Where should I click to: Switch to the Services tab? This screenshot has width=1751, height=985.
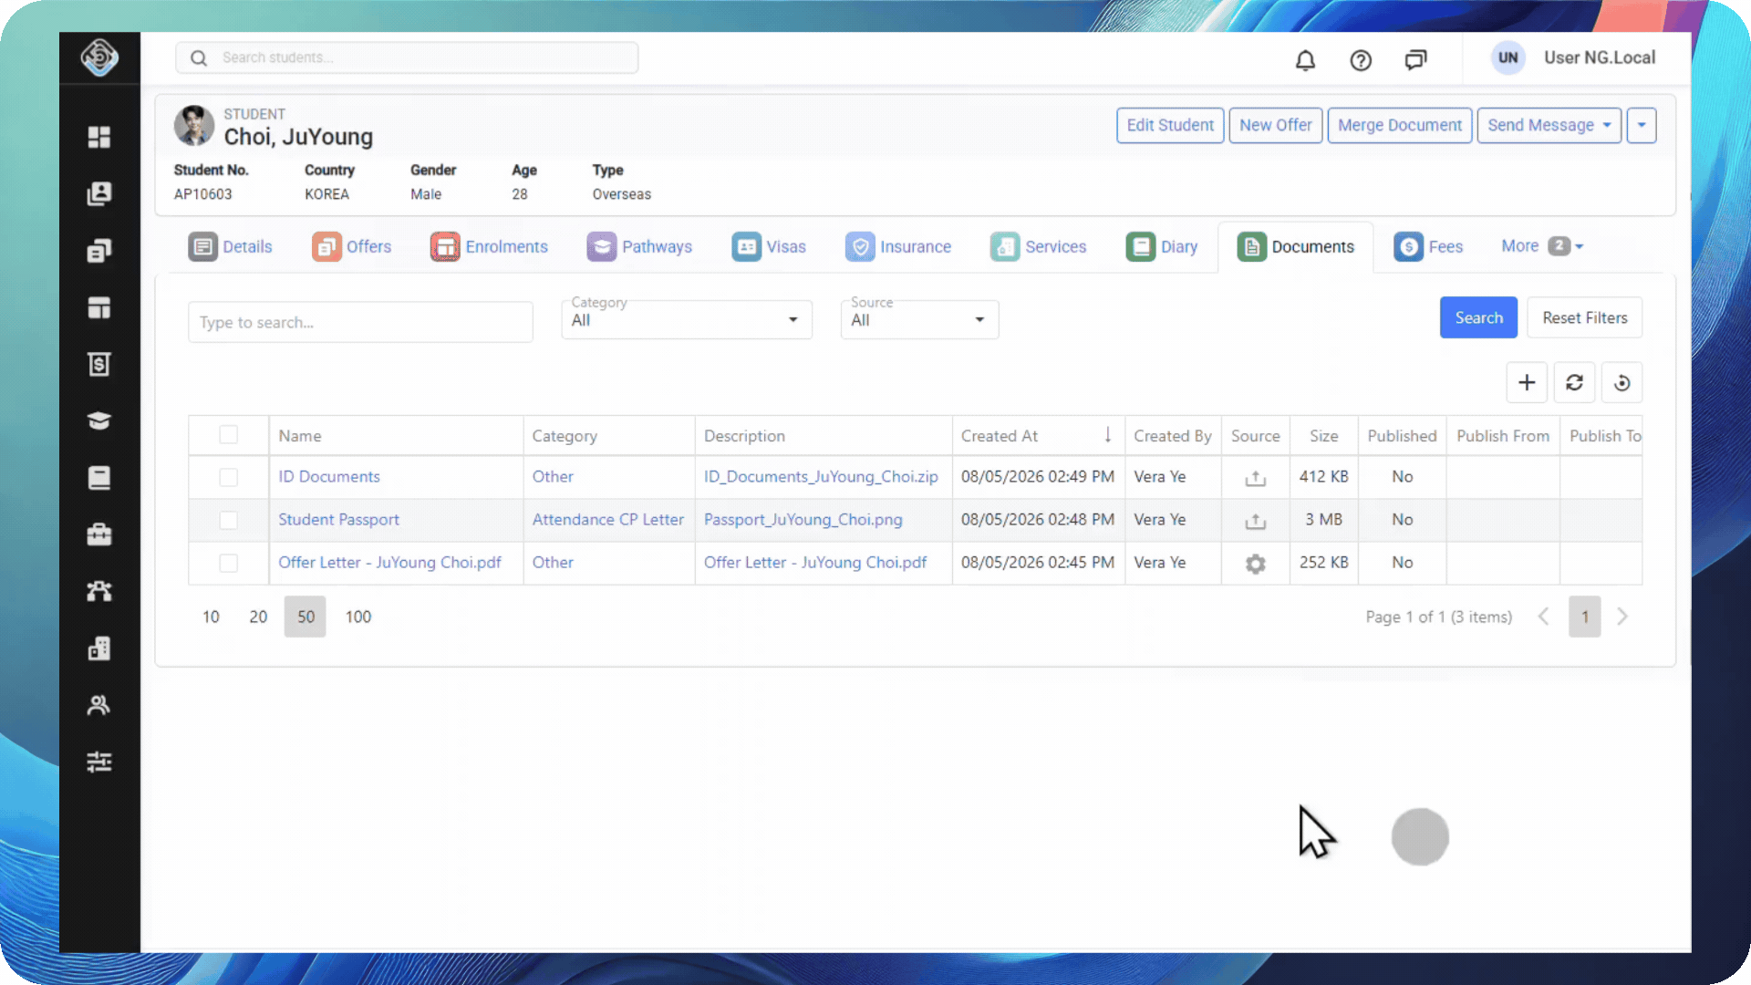click(1039, 246)
